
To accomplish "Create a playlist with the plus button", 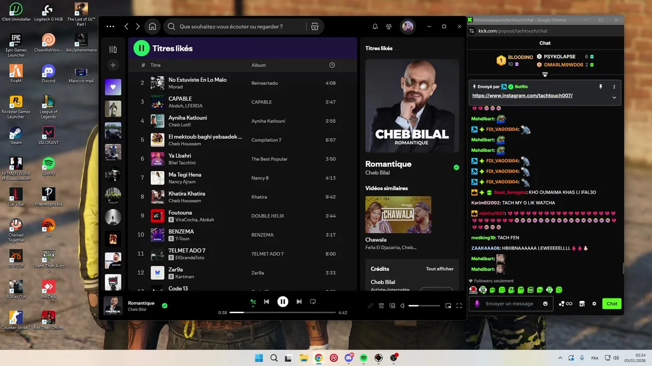I will click(x=113, y=65).
